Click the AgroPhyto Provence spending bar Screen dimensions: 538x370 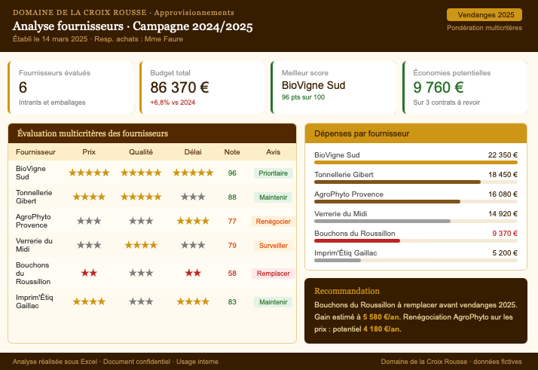tap(387, 201)
